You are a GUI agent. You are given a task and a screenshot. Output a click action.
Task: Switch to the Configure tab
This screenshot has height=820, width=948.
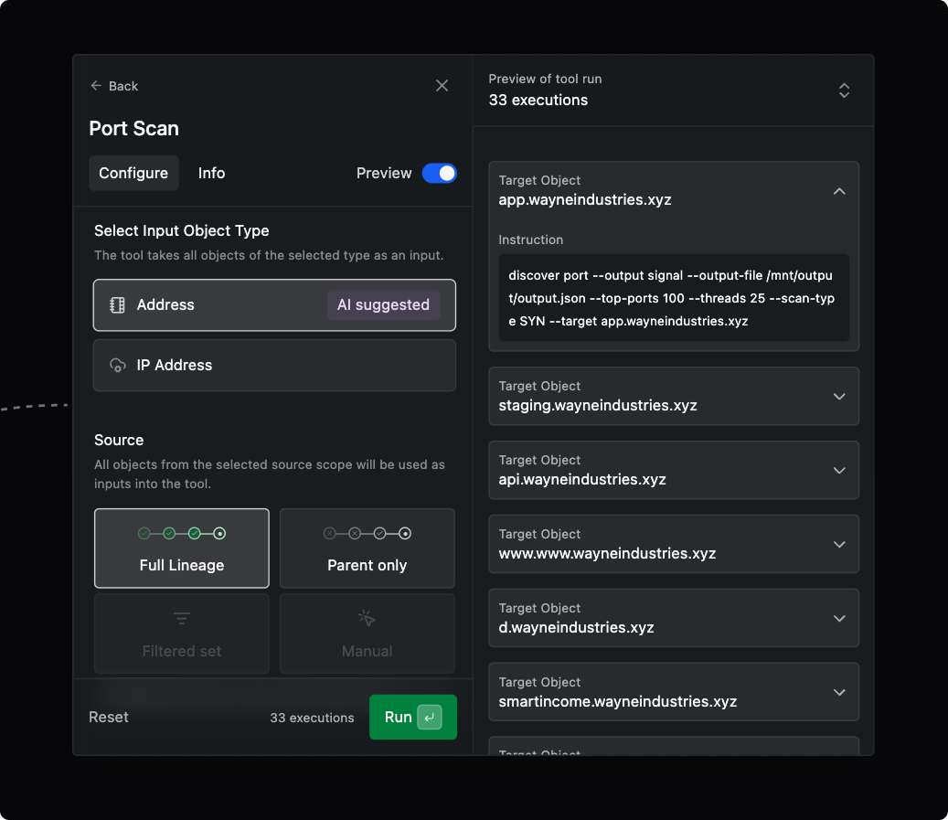click(133, 174)
